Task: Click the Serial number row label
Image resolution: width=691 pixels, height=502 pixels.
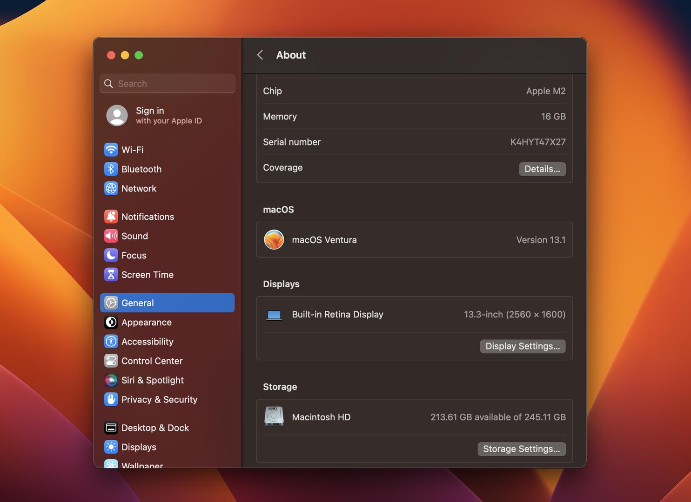Action: (x=292, y=142)
